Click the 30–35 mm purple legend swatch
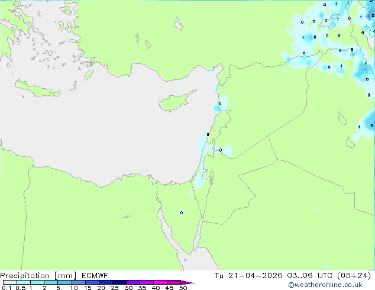375x290 pixels. pos(133,282)
